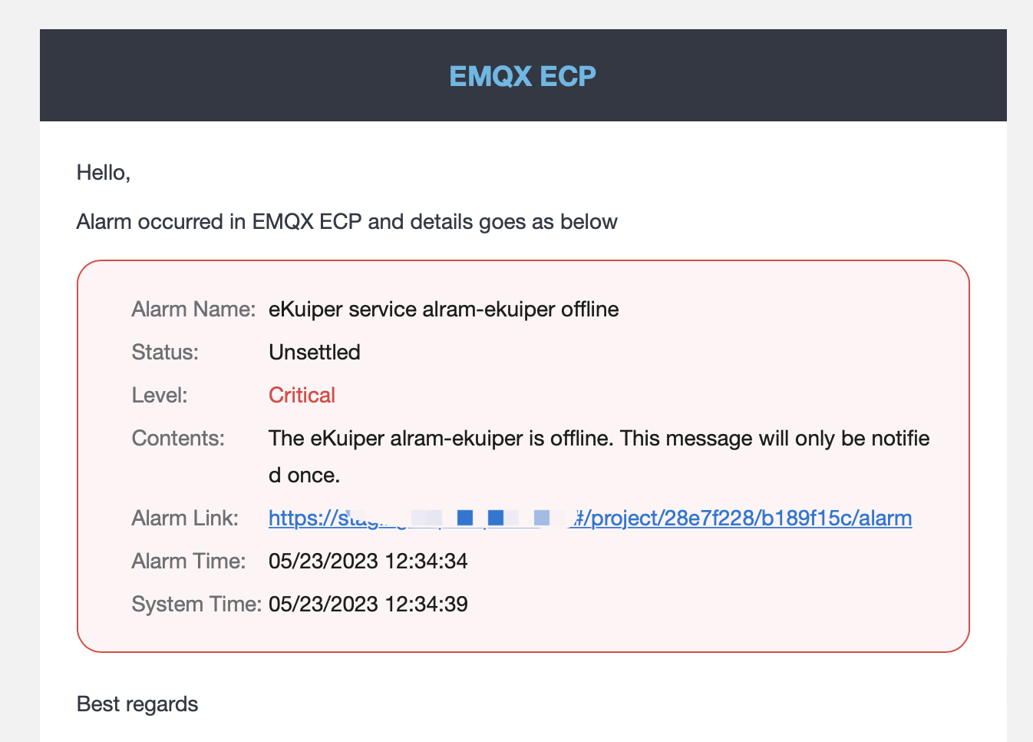The height and width of the screenshot is (742, 1033).
Task: Click the 'Level:' label
Action: click(x=160, y=396)
